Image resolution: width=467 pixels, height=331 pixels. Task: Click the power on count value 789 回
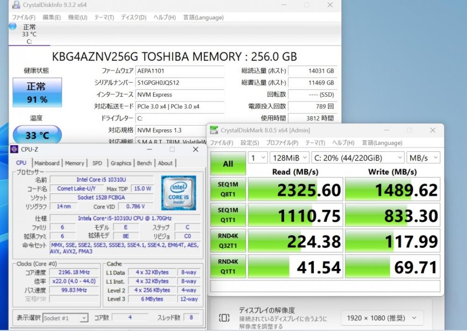coord(313,106)
